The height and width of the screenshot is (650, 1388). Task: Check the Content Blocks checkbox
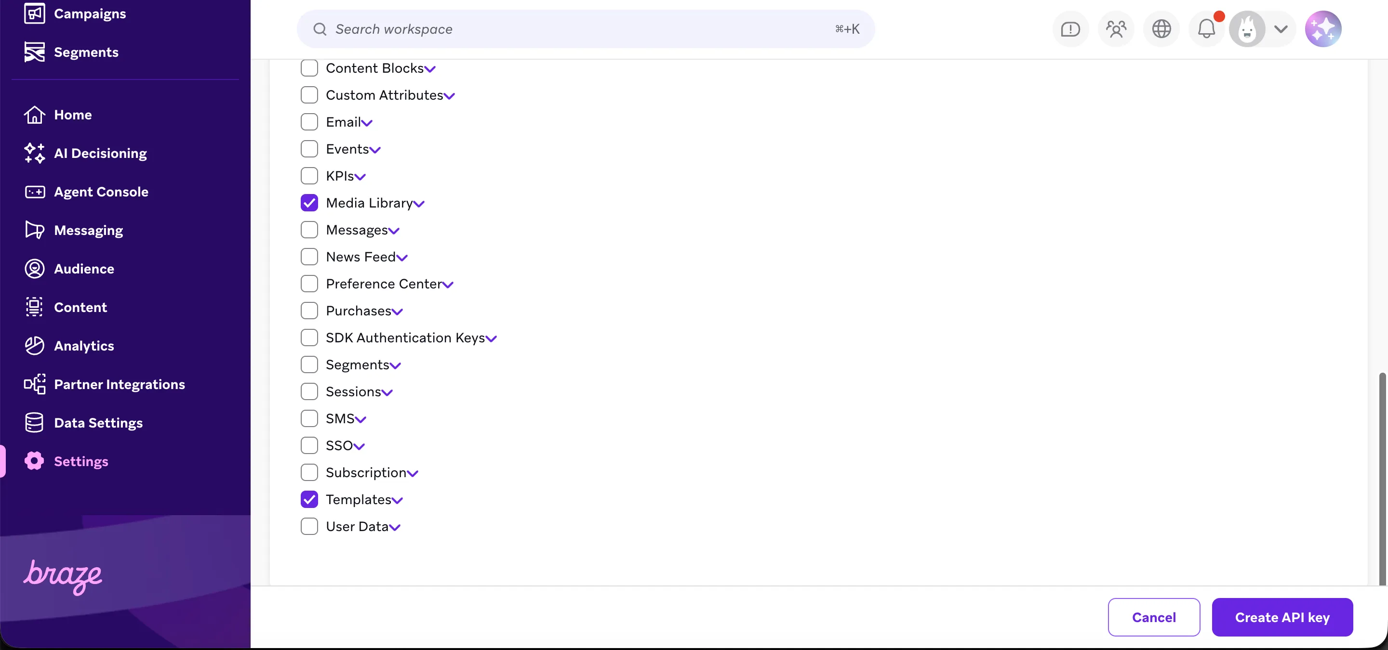point(309,68)
